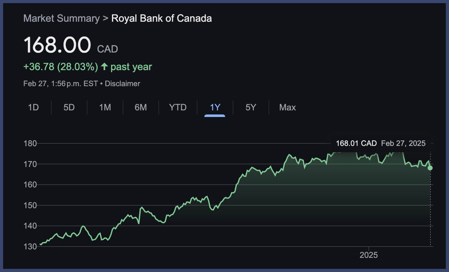Viewport: 449px width, 272px height.
Task: Open the Market Summary page
Action: coord(61,18)
